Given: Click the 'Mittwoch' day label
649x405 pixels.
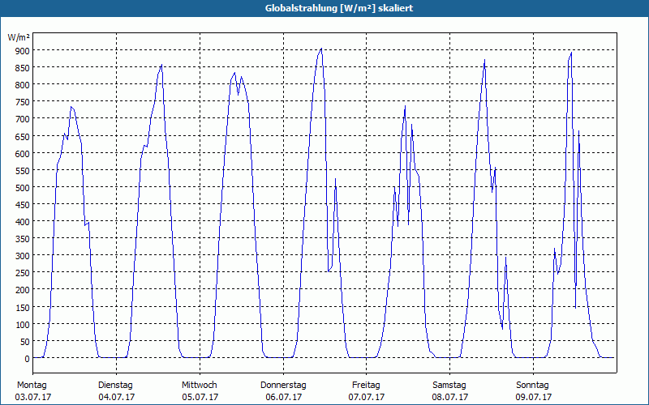Looking at the screenshot, I should (x=200, y=385).
